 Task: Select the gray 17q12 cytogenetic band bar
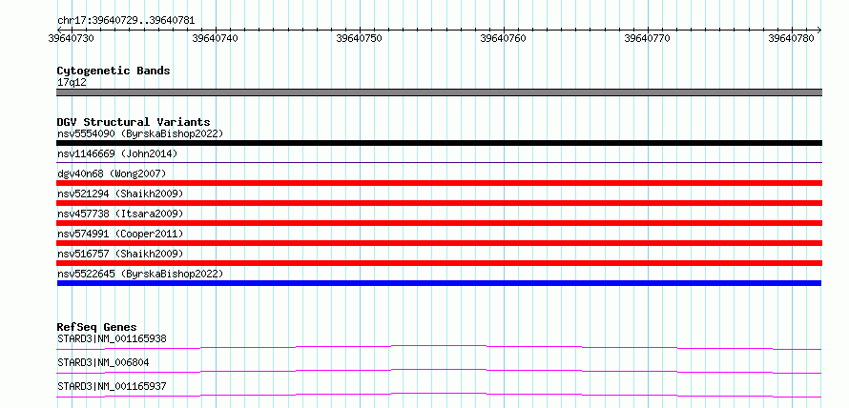(x=439, y=92)
